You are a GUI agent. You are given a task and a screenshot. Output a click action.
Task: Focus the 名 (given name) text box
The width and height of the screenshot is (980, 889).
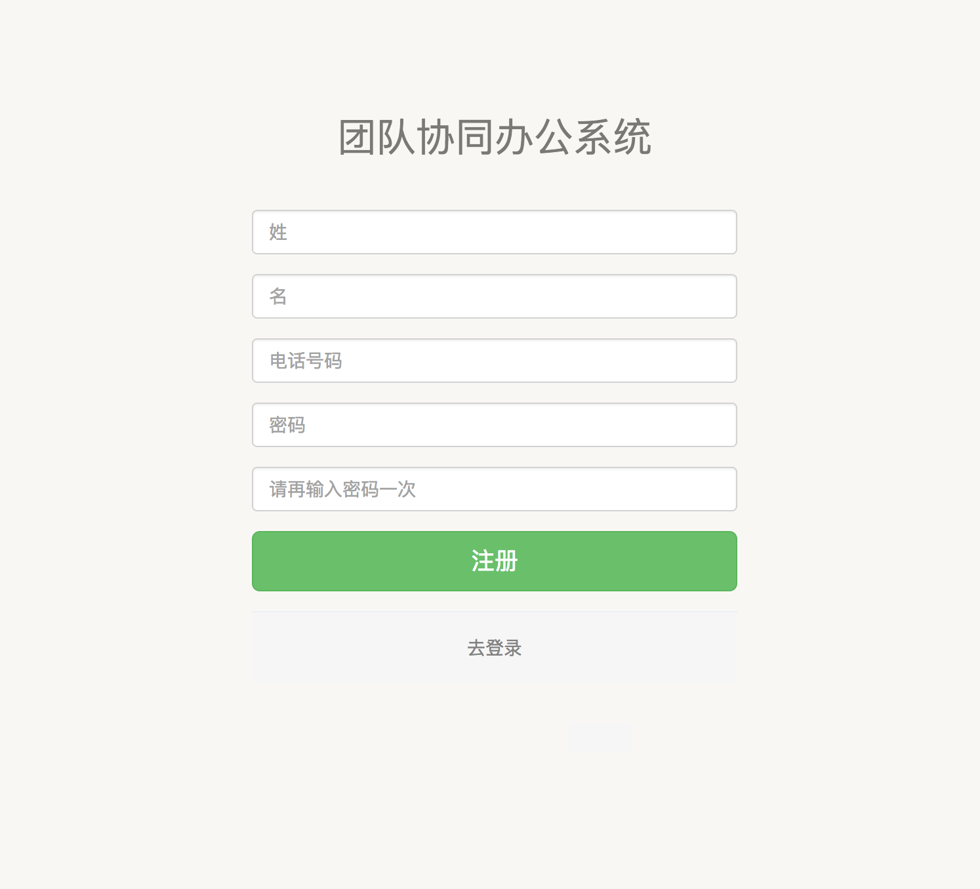(494, 296)
